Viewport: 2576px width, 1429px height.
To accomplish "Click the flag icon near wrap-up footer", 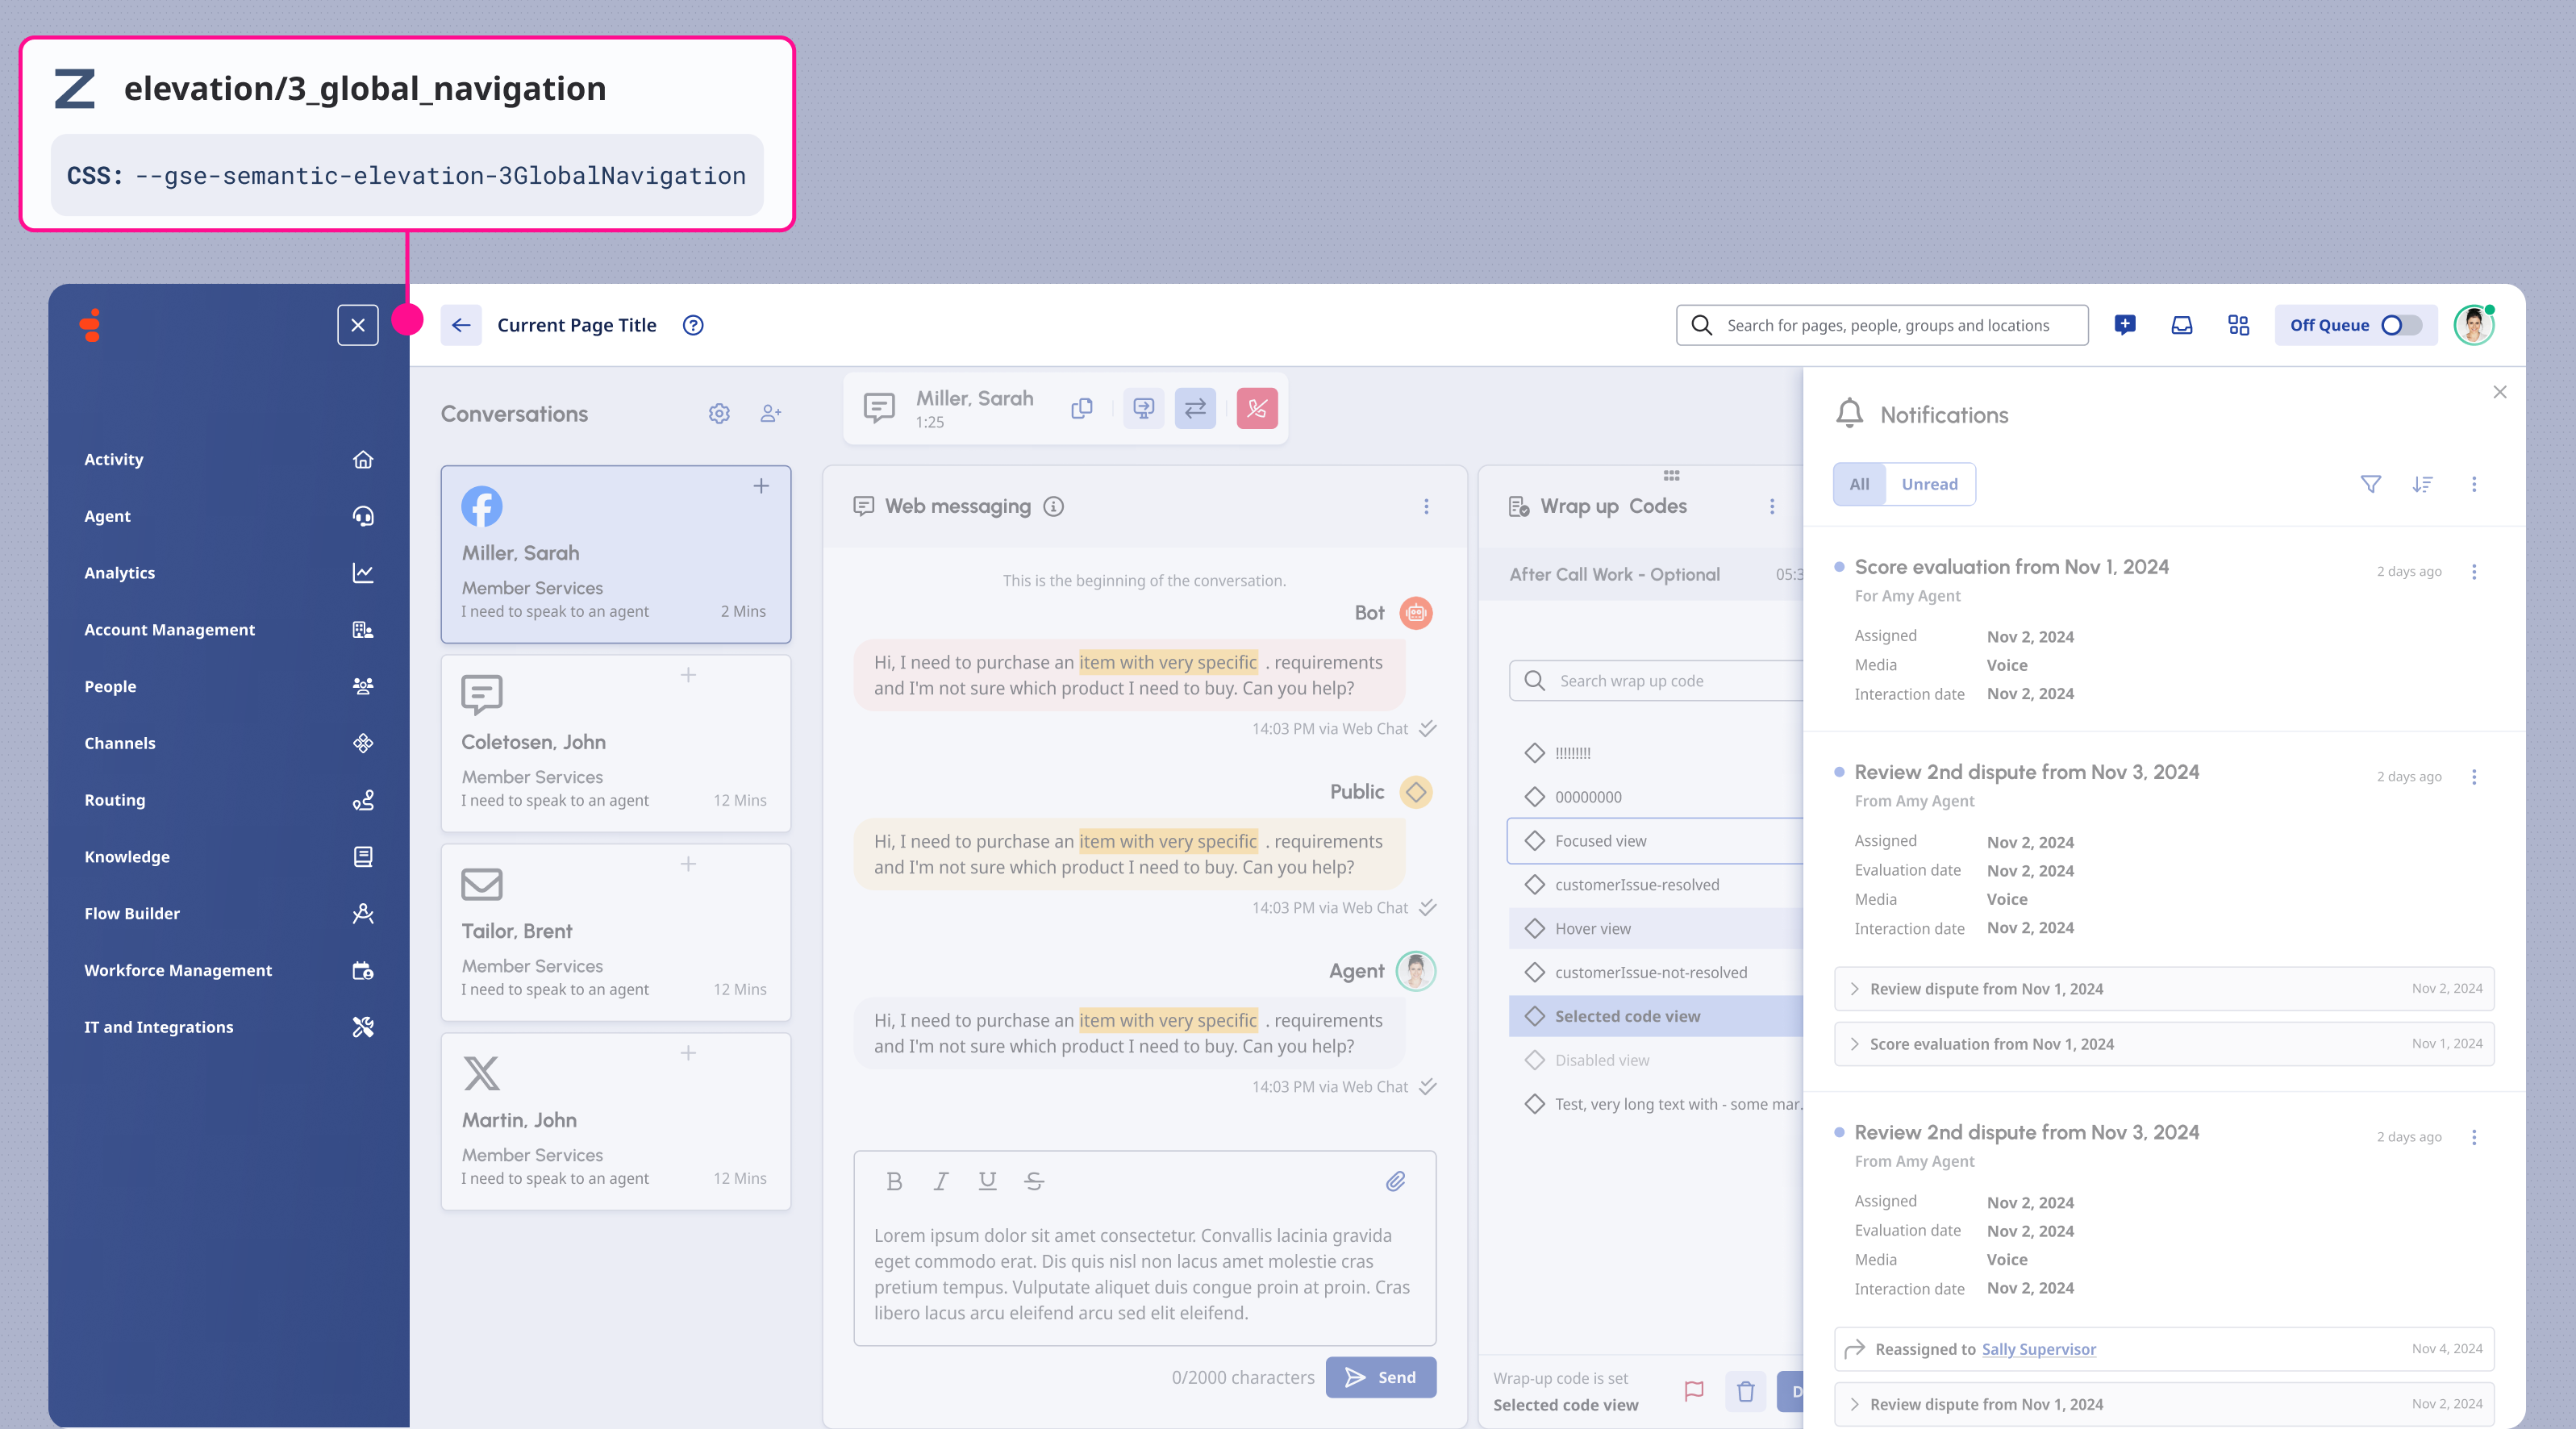I will coord(1693,1391).
